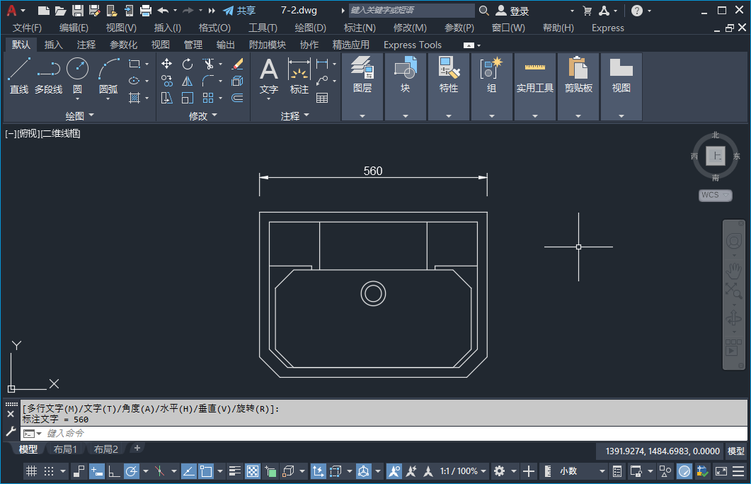Click the 共享 share button
Screen dimensions: 751x484
(239, 11)
